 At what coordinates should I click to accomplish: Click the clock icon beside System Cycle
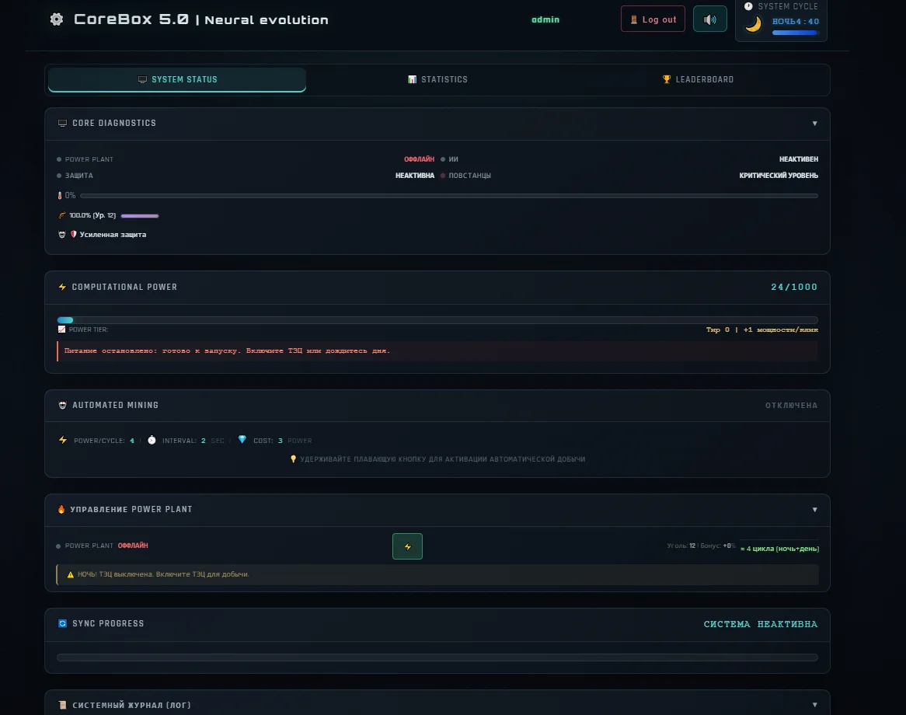[x=748, y=6]
